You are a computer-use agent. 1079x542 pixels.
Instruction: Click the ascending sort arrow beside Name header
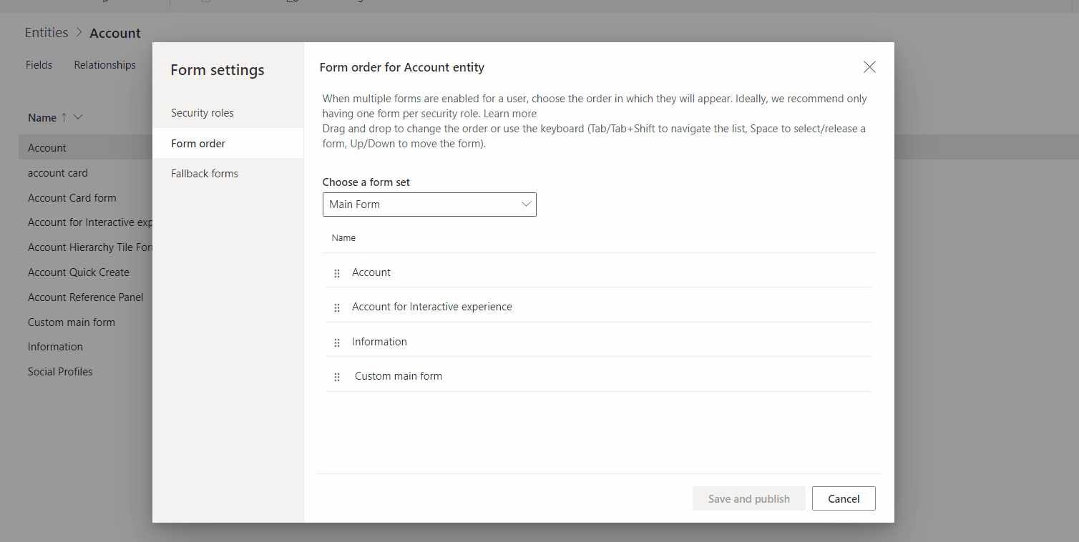[x=64, y=117]
